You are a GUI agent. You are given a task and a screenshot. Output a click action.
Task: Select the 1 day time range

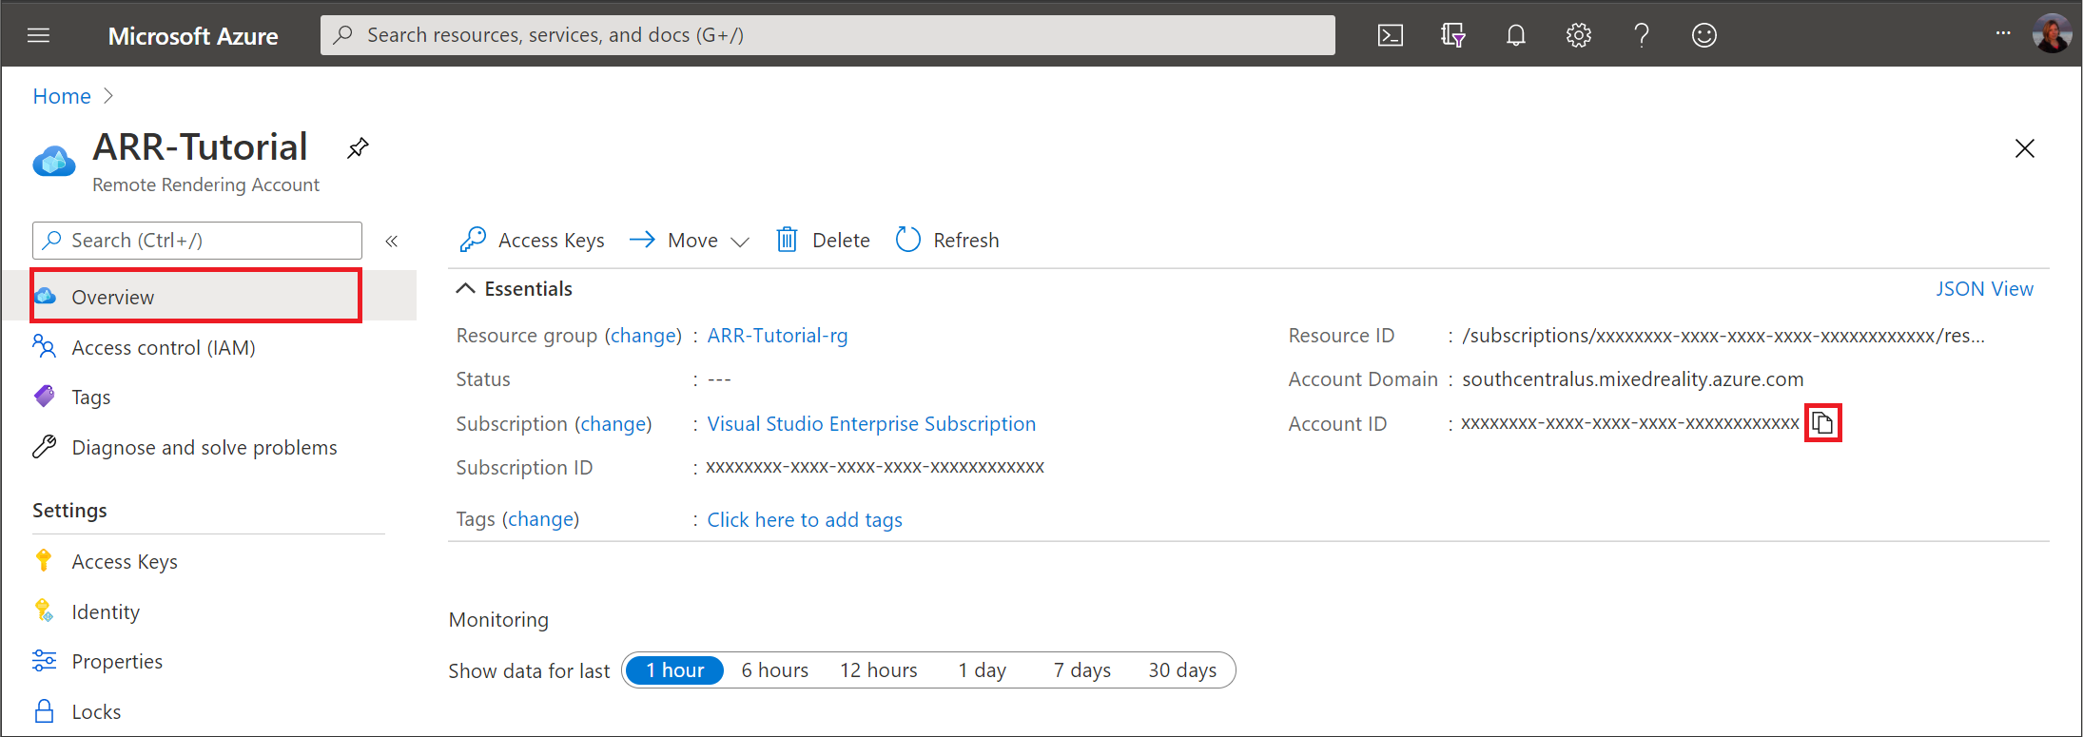tap(983, 670)
